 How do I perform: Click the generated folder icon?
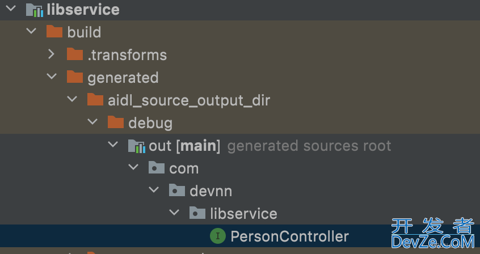(x=75, y=77)
